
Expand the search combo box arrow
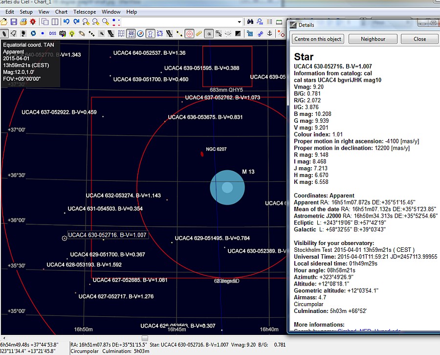[x=240, y=22]
